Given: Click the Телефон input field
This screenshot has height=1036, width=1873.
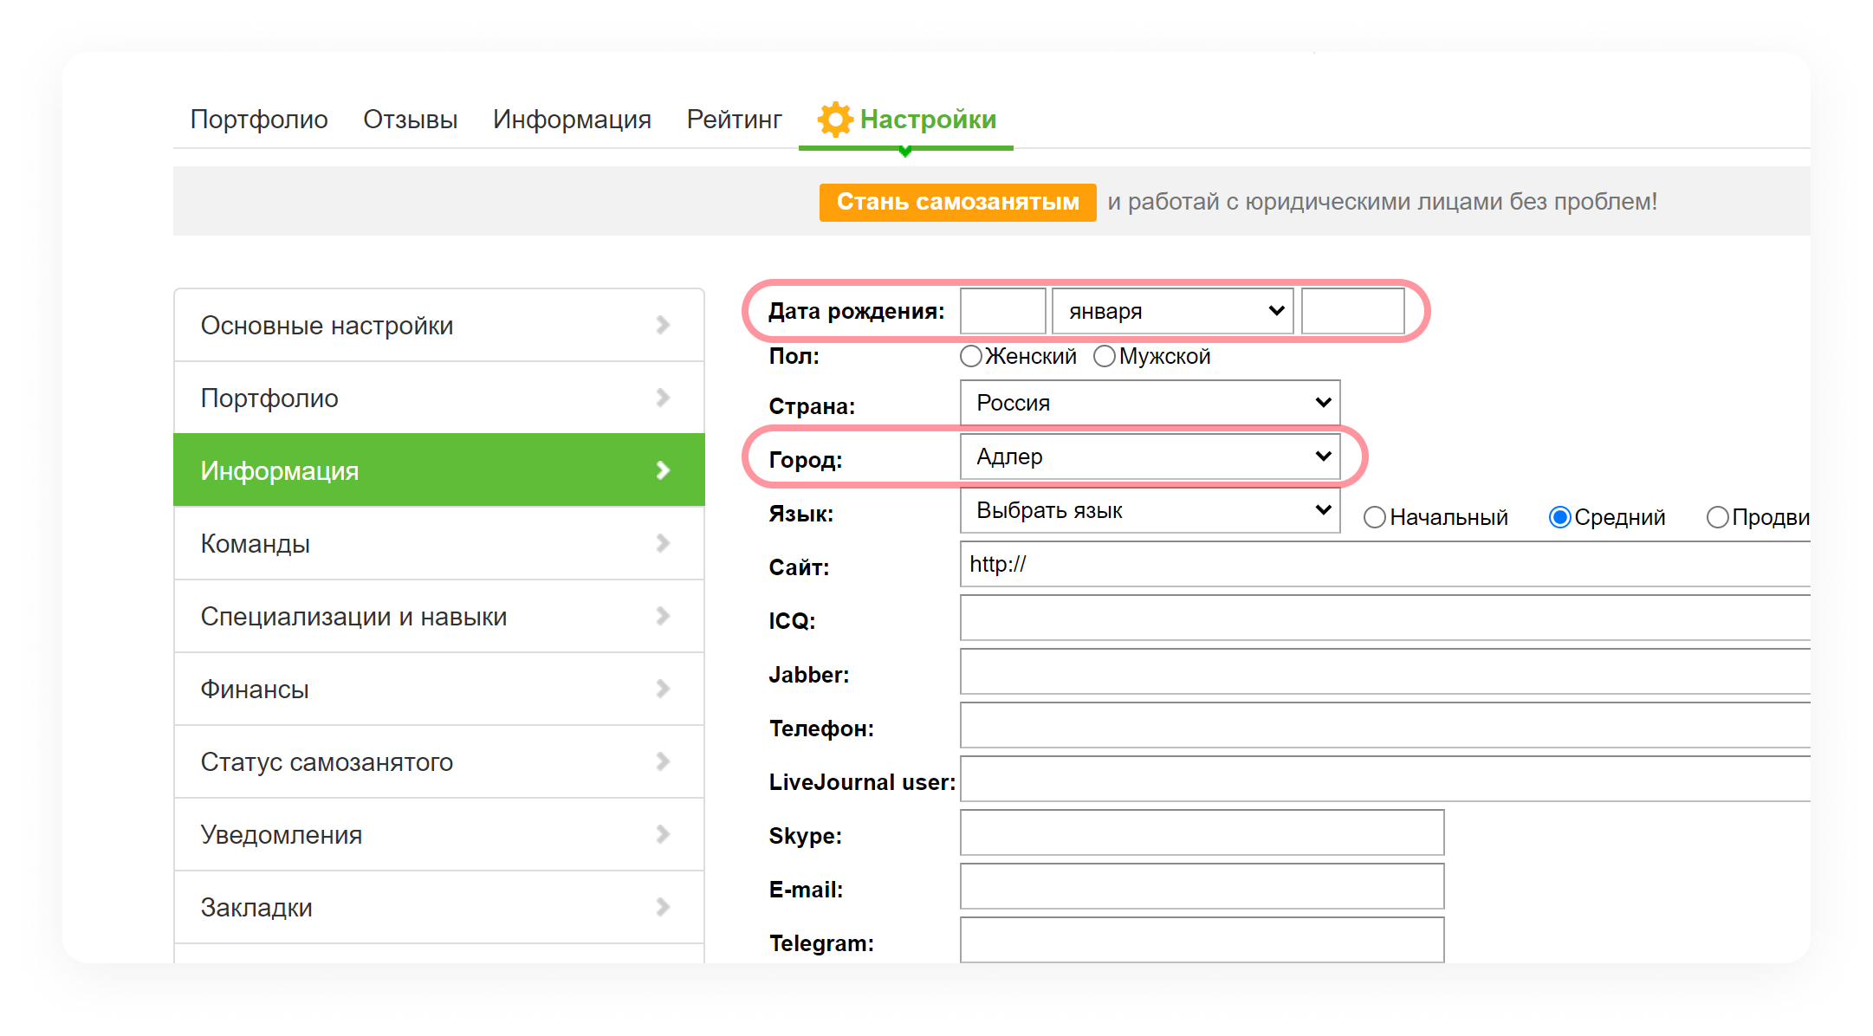Looking at the screenshot, I should click(x=1385, y=725).
